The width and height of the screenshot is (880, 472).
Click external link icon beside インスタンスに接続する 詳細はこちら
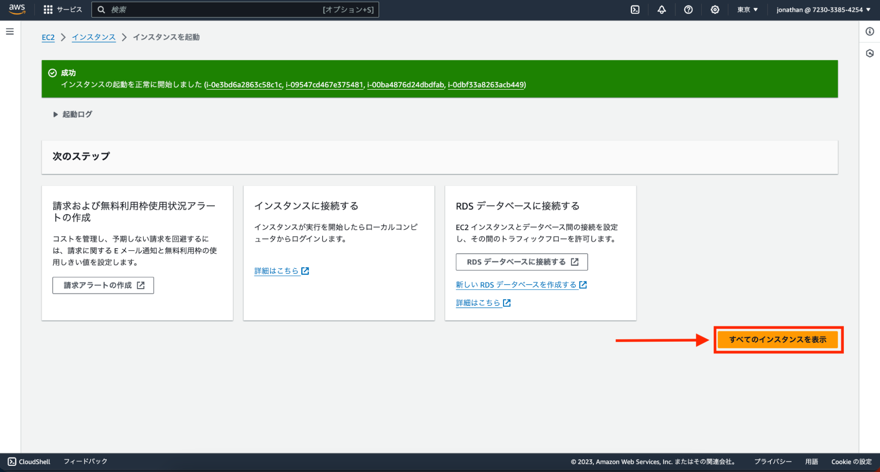pyautogui.click(x=305, y=271)
